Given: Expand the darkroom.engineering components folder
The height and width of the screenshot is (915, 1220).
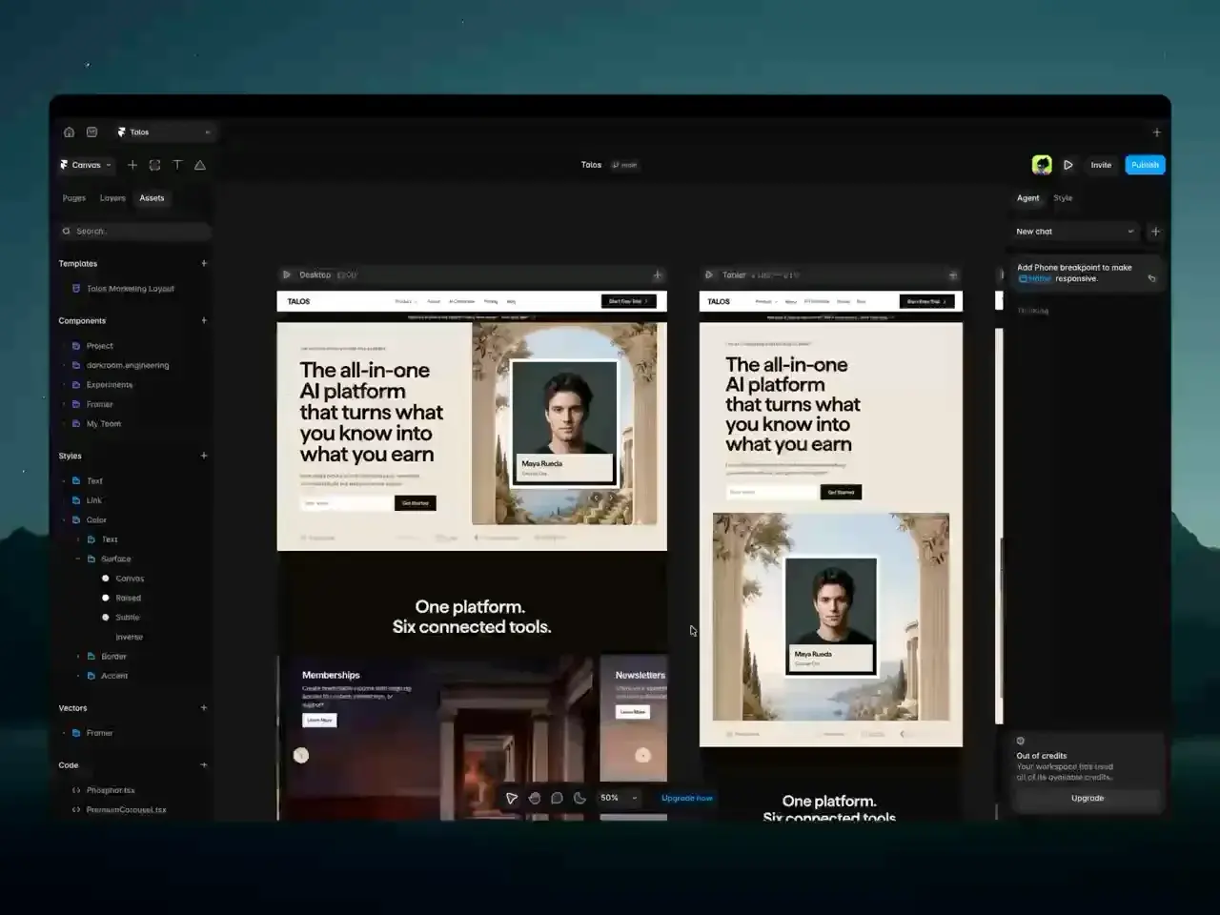Looking at the screenshot, I should 65,365.
